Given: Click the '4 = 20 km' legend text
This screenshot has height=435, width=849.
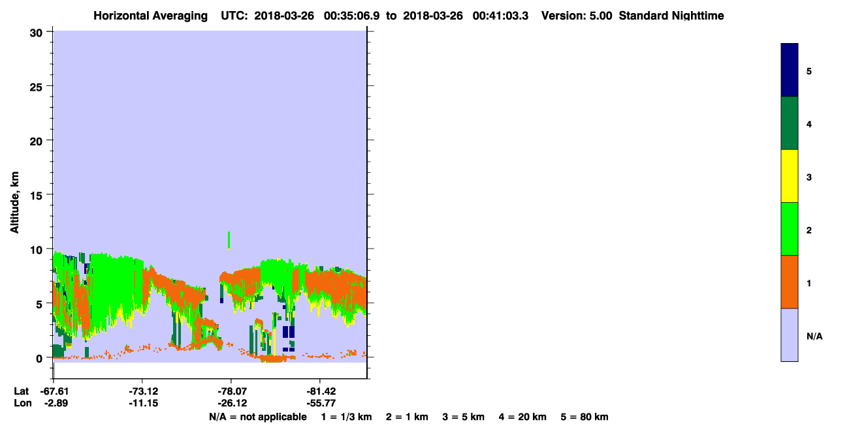Looking at the screenshot, I should click(x=522, y=417).
